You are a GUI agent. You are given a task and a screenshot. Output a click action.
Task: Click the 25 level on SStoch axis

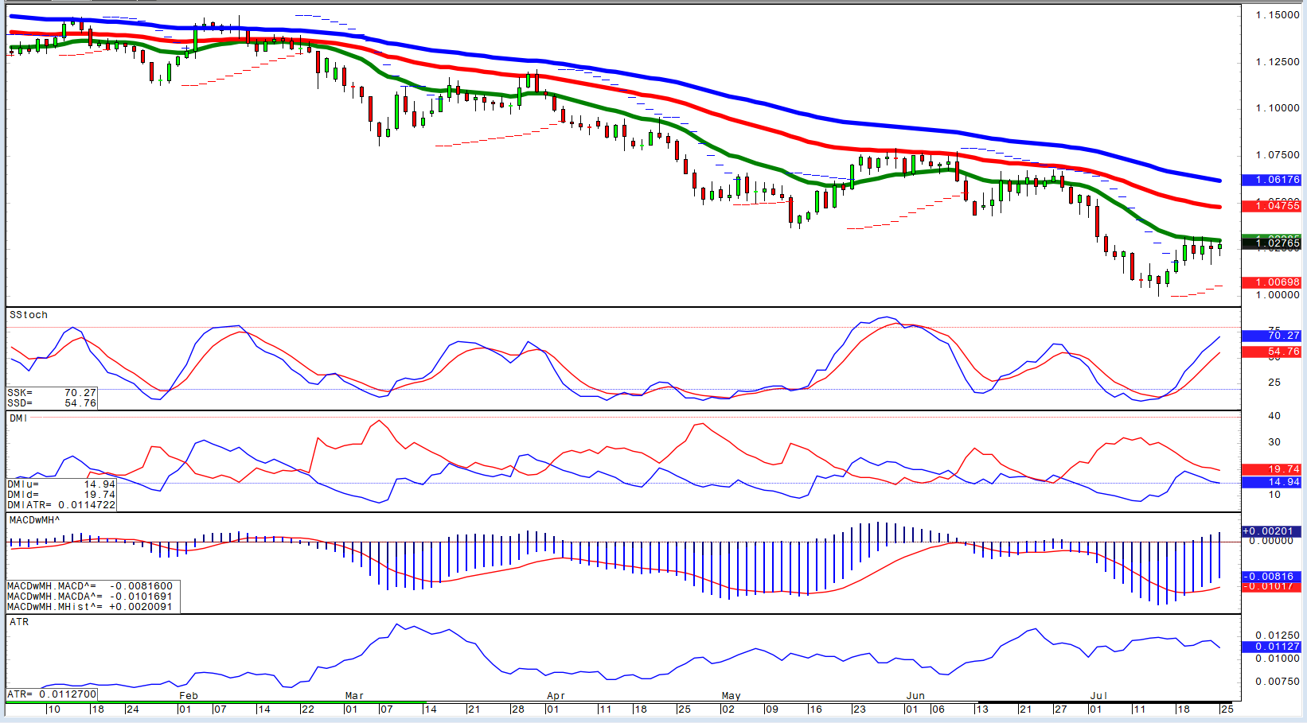point(1274,383)
